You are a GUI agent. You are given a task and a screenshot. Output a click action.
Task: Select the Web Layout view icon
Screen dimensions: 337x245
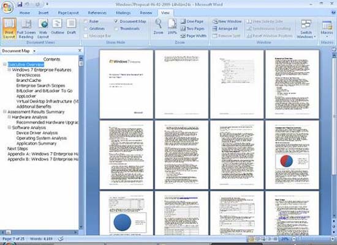click(44, 29)
